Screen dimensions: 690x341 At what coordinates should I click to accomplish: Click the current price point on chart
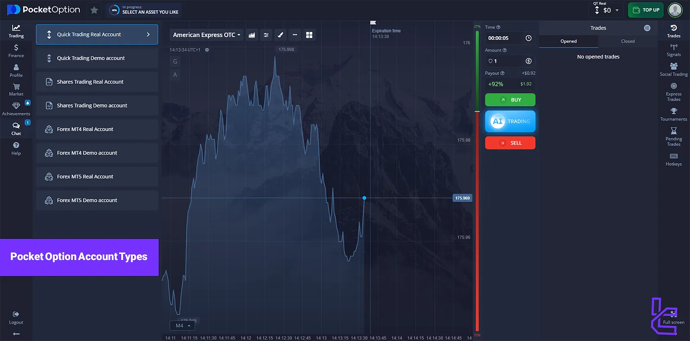(x=364, y=198)
